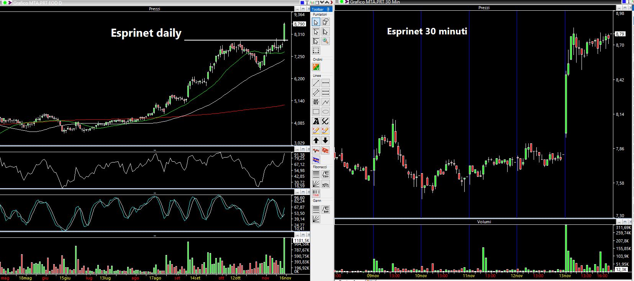Choose Fibonacci horizontal retracement lines

point(316,174)
